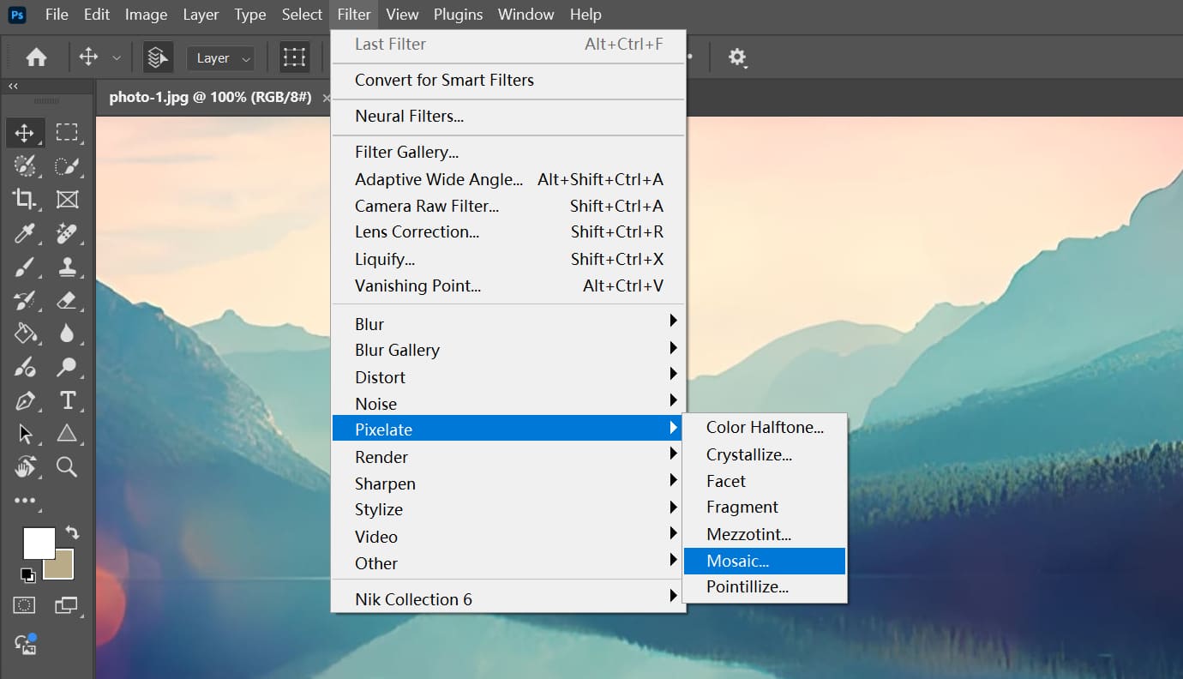Activate the Crop tool
1183x679 pixels.
[25, 199]
